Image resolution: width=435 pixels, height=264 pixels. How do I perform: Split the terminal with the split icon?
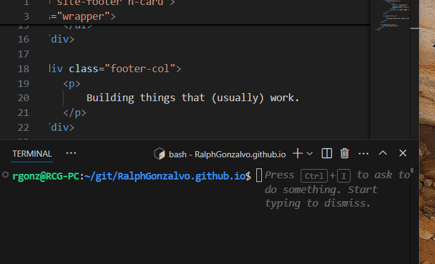327,153
